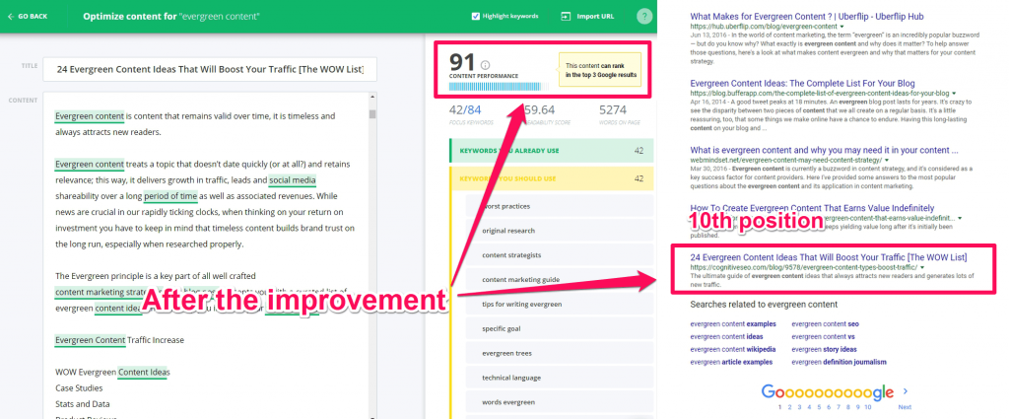Open 'What Makes for Evergreen Content' Uberflip result
Screen dimensions: 1009x419
(x=809, y=18)
